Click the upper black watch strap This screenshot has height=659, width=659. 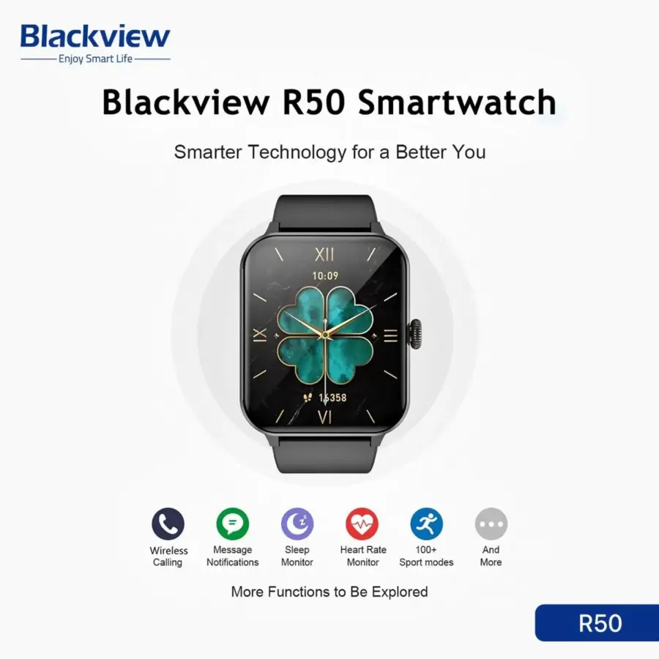(325, 212)
